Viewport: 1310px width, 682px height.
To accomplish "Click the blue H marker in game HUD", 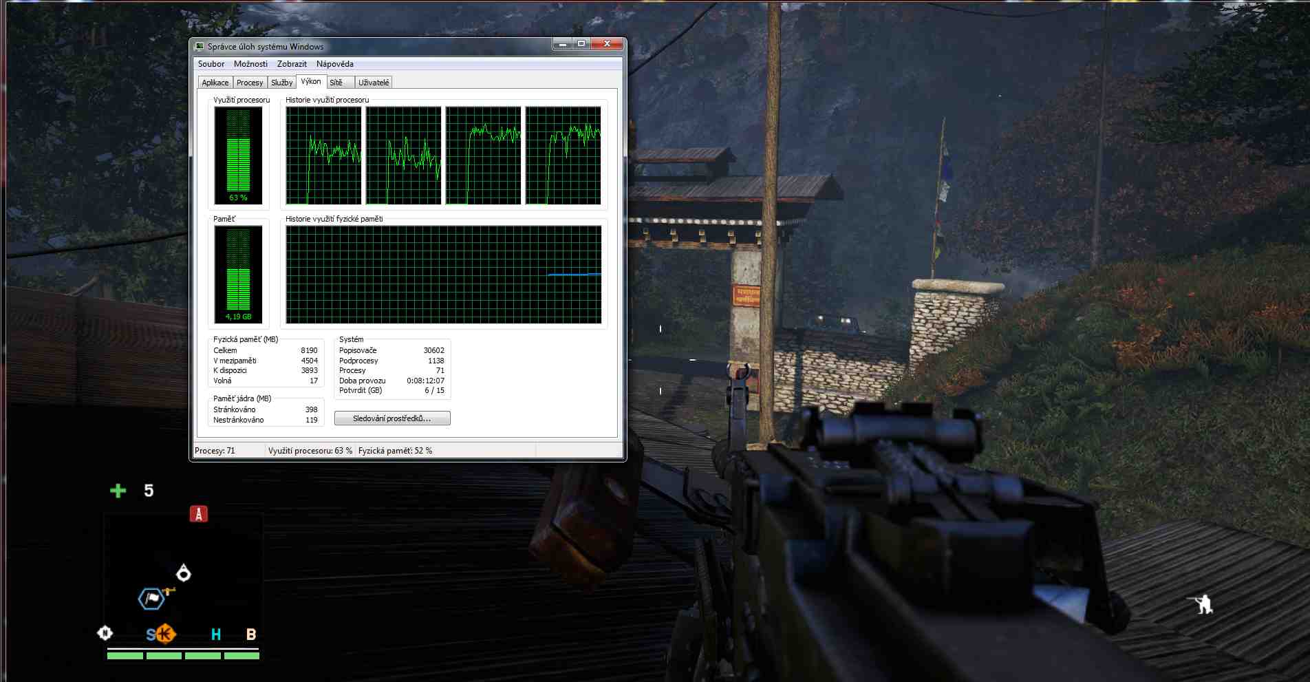I will [216, 635].
